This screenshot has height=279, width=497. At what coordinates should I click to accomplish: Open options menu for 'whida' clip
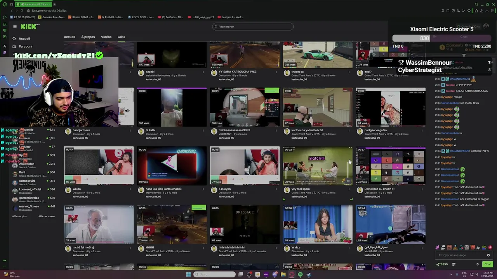point(130,189)
